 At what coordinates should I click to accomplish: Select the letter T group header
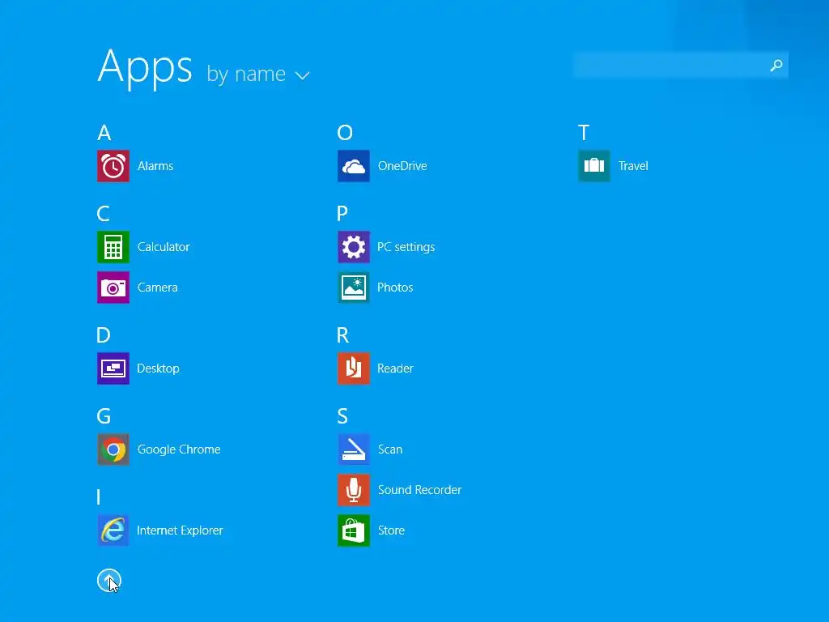click(x=584, y=133)
